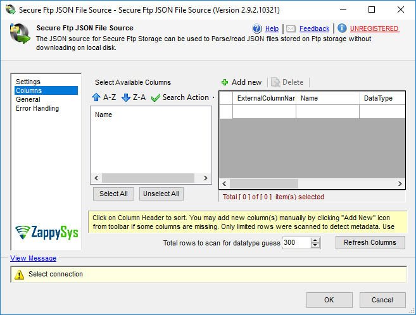The width and height of the screenshot is (416, 315).
Task: Sort available columns Z-A
Action: point(134,97)
